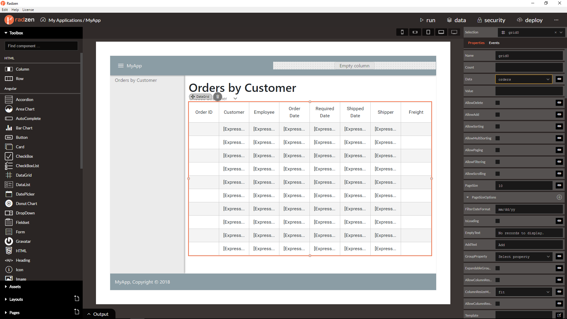Switch to desktop screen preview

click(454, 32)
